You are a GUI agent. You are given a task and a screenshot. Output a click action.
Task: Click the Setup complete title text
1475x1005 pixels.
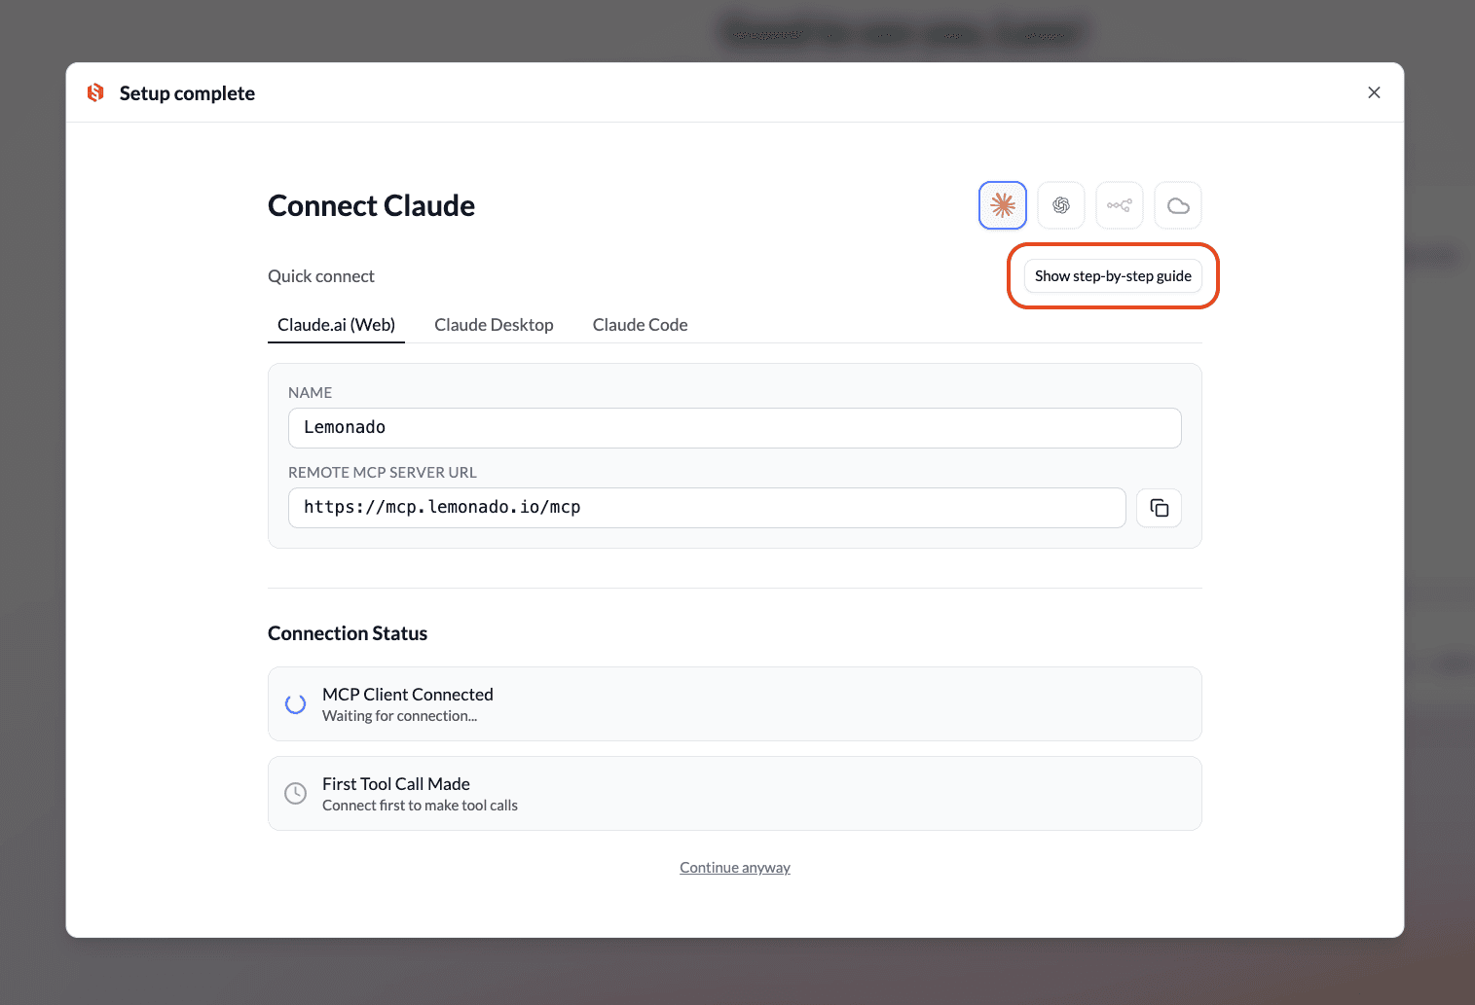pyautogui.click(x=187, y=93)
